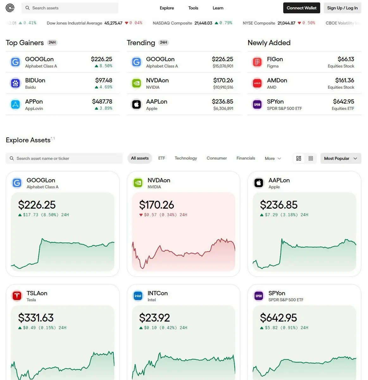Click the Search asset name or ticker field

[x=64, y=158]
